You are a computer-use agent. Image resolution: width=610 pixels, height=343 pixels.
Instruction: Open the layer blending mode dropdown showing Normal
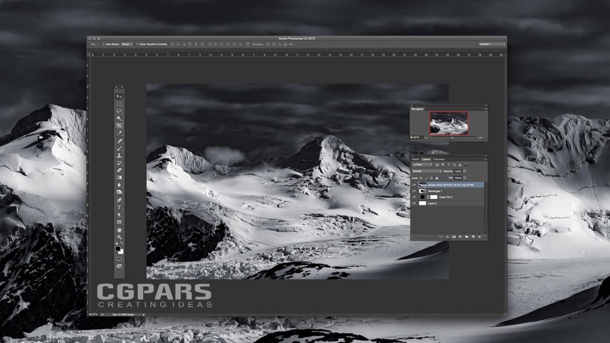click(x=427, y=171)
